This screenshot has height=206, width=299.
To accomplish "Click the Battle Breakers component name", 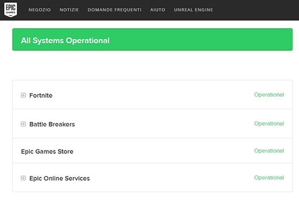I will coord(52,124).
